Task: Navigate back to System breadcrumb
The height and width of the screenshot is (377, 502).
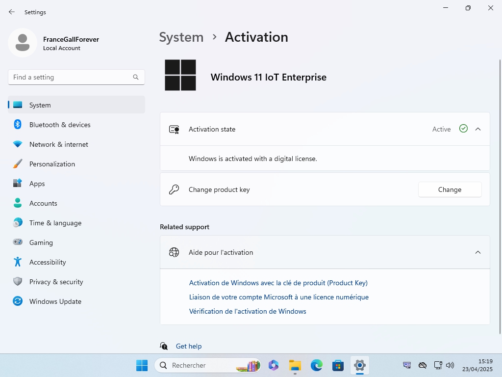Action: pos(181,37)
